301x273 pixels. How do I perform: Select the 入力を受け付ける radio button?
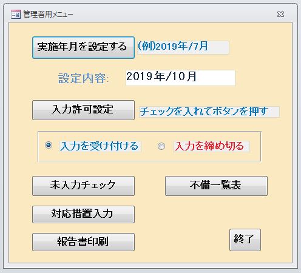pyautogui.click(x=49, y=145)
